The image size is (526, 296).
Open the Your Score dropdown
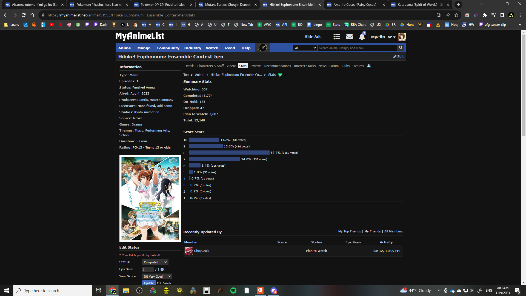pyautogui.click(x=157, y=277)
